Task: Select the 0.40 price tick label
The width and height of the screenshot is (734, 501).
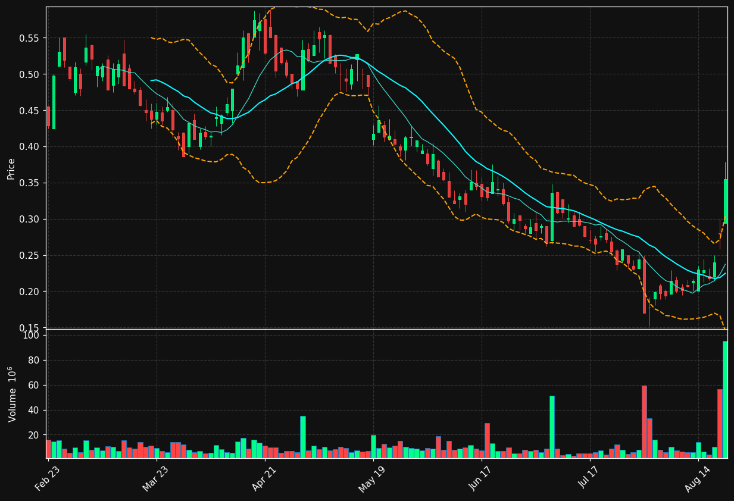Action: pos(29,147)
